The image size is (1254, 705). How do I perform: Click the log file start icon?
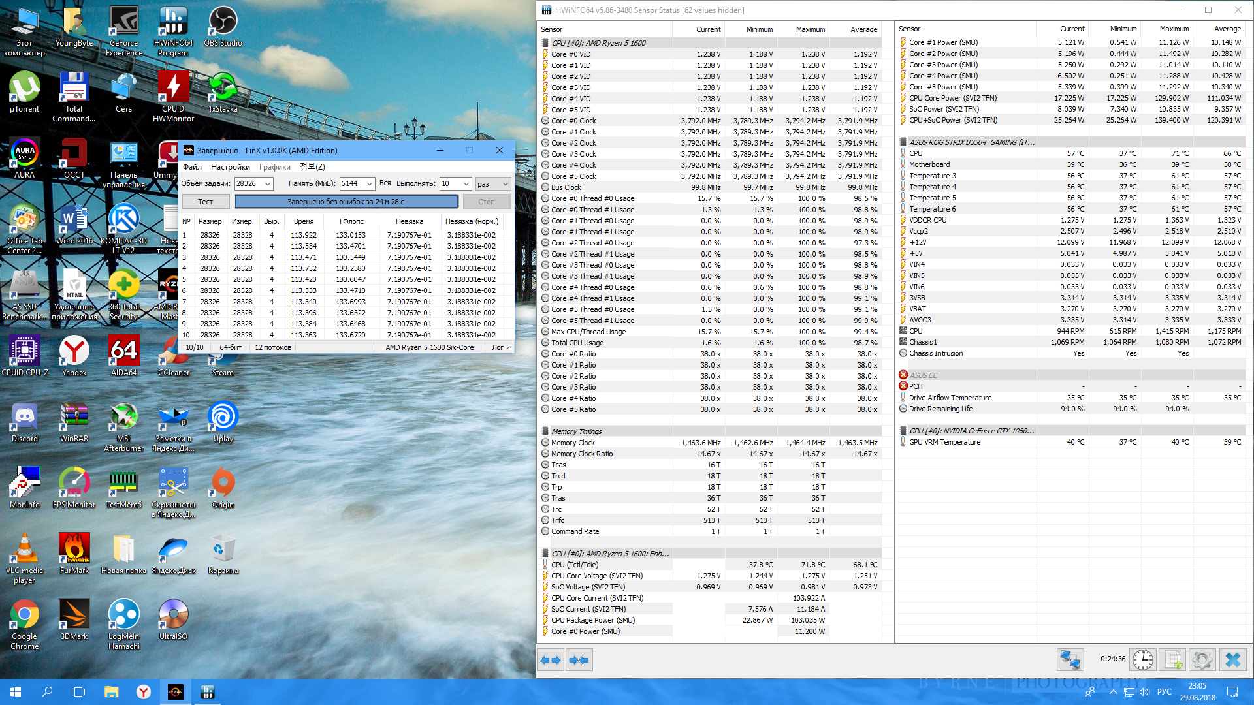1173,660
